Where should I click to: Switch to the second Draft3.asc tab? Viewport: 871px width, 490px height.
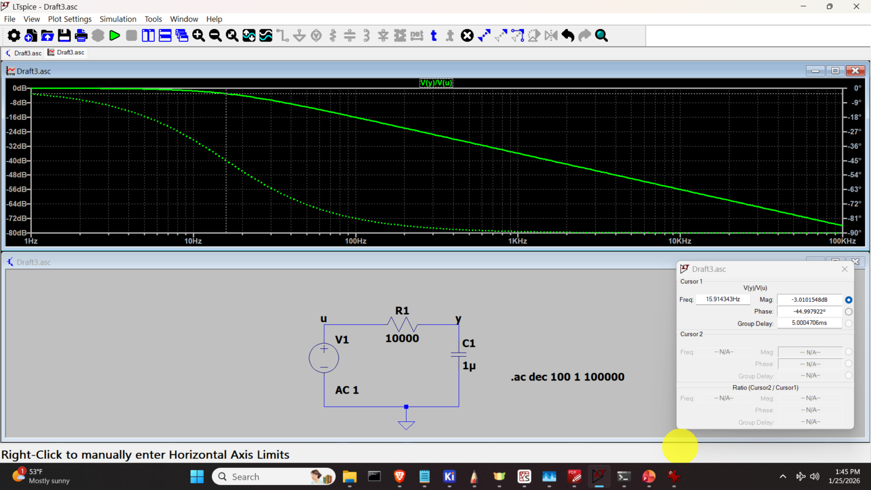click(x=65, y=52)
